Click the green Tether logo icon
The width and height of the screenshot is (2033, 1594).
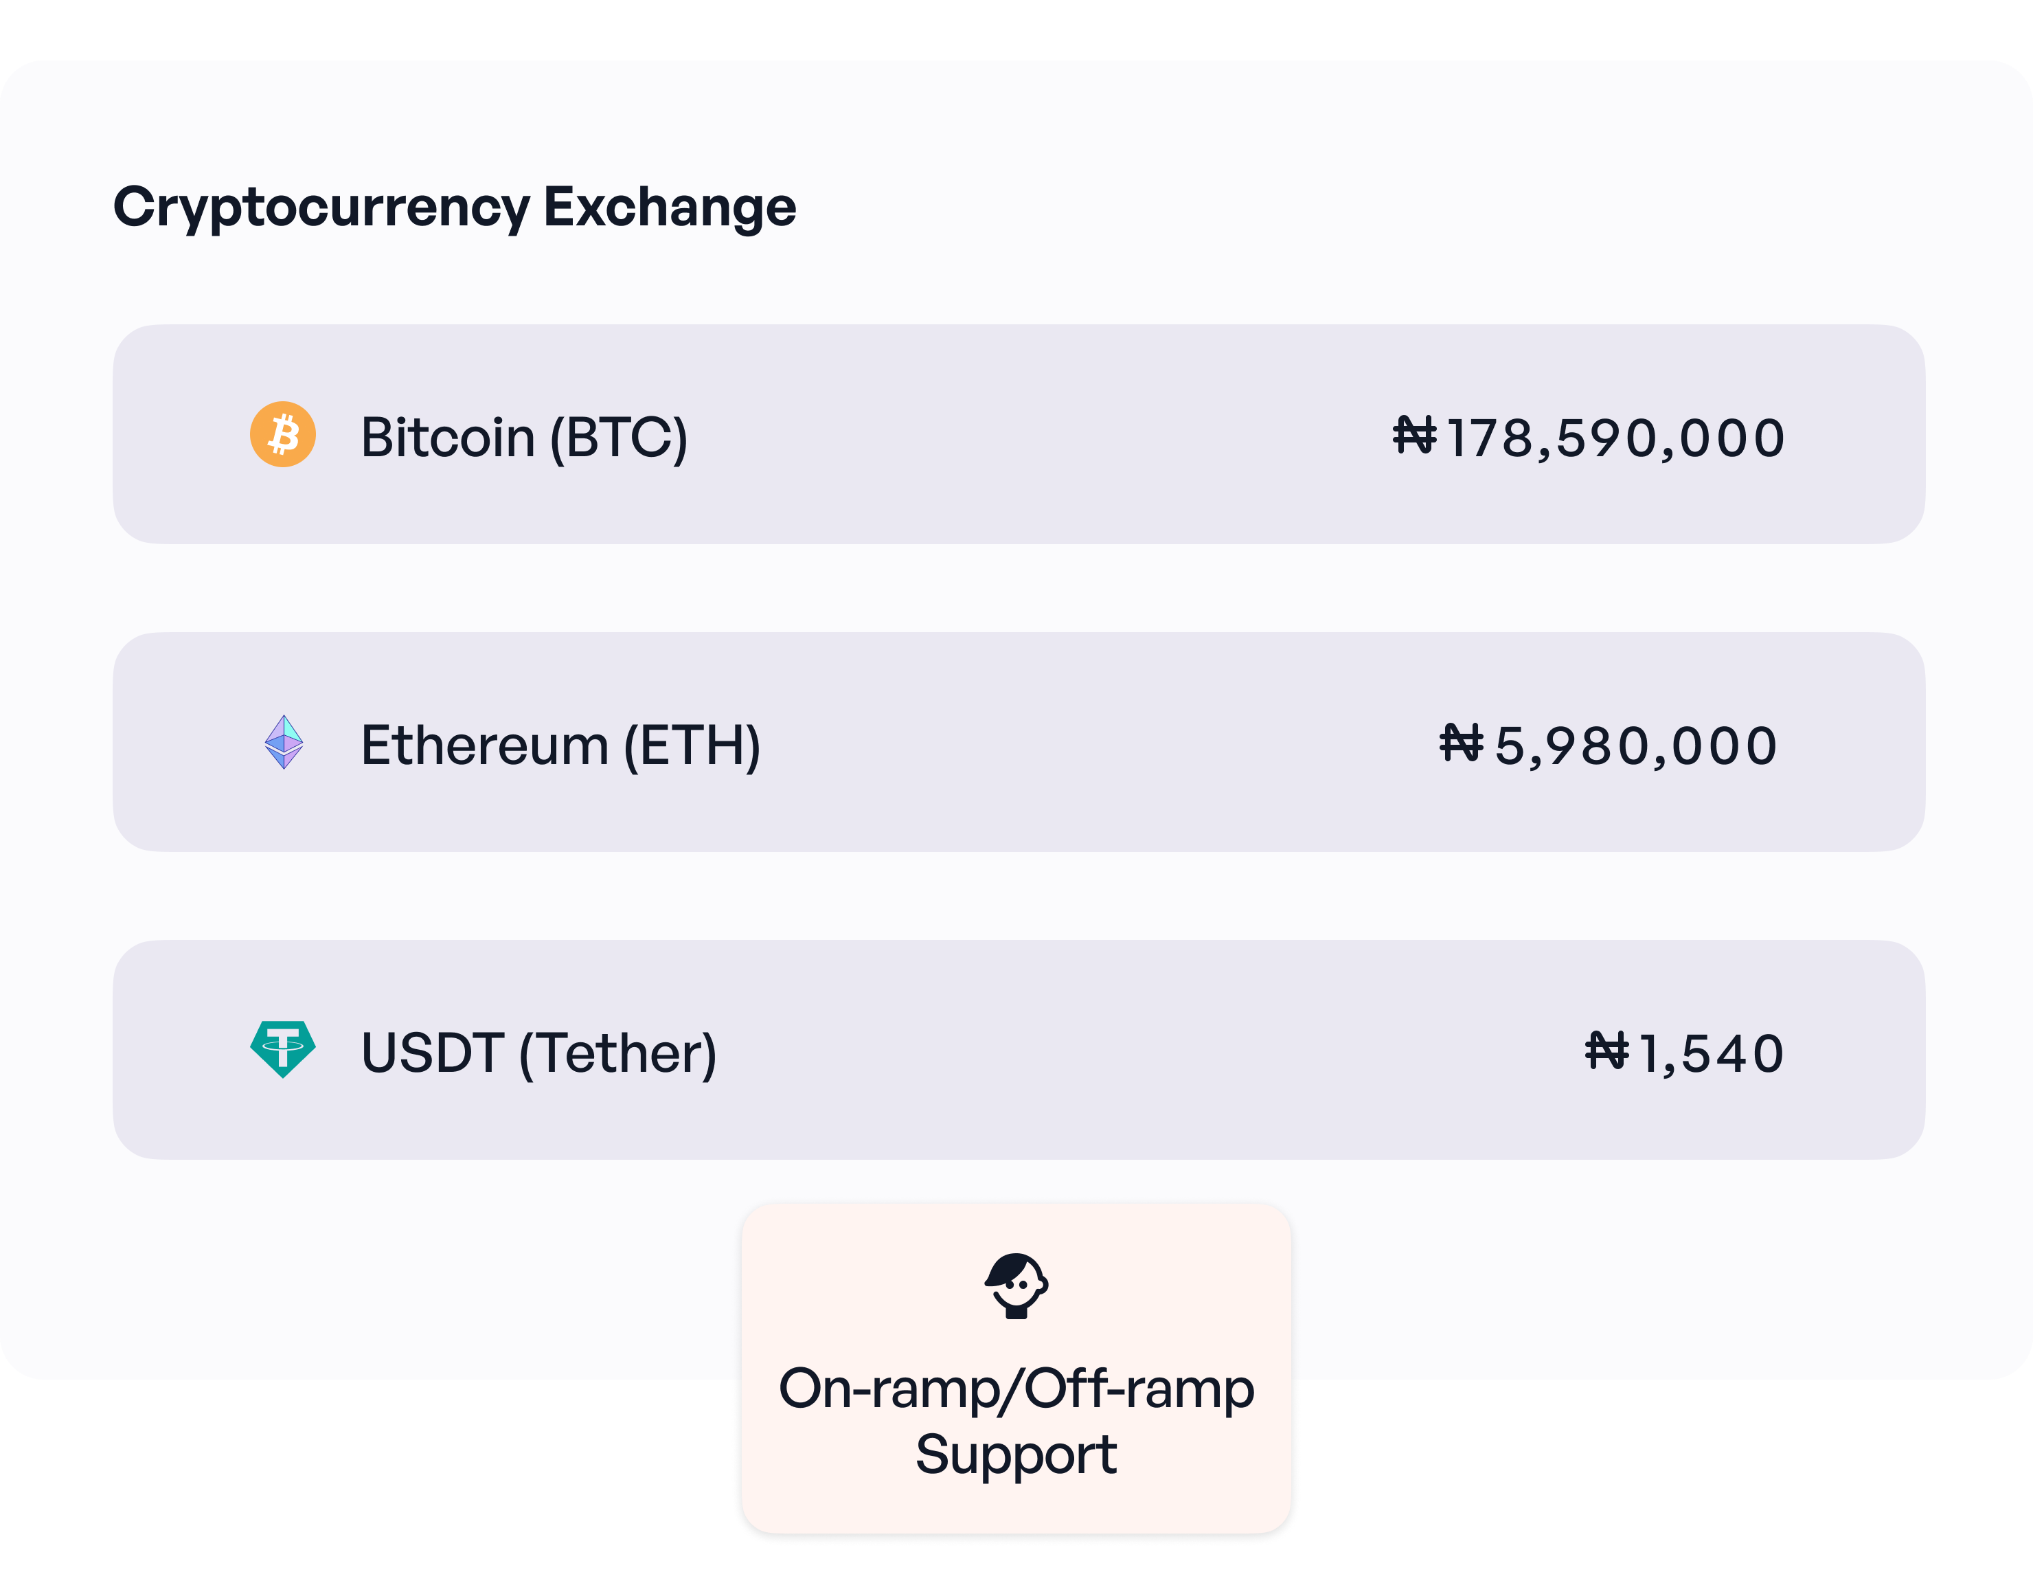point(283,1049)
